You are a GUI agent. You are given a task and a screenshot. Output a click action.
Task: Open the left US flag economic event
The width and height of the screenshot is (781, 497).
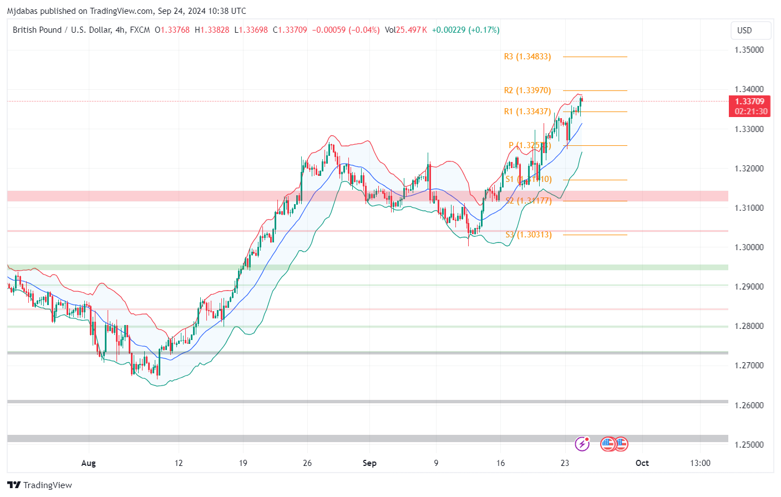[x=608, y=444]
